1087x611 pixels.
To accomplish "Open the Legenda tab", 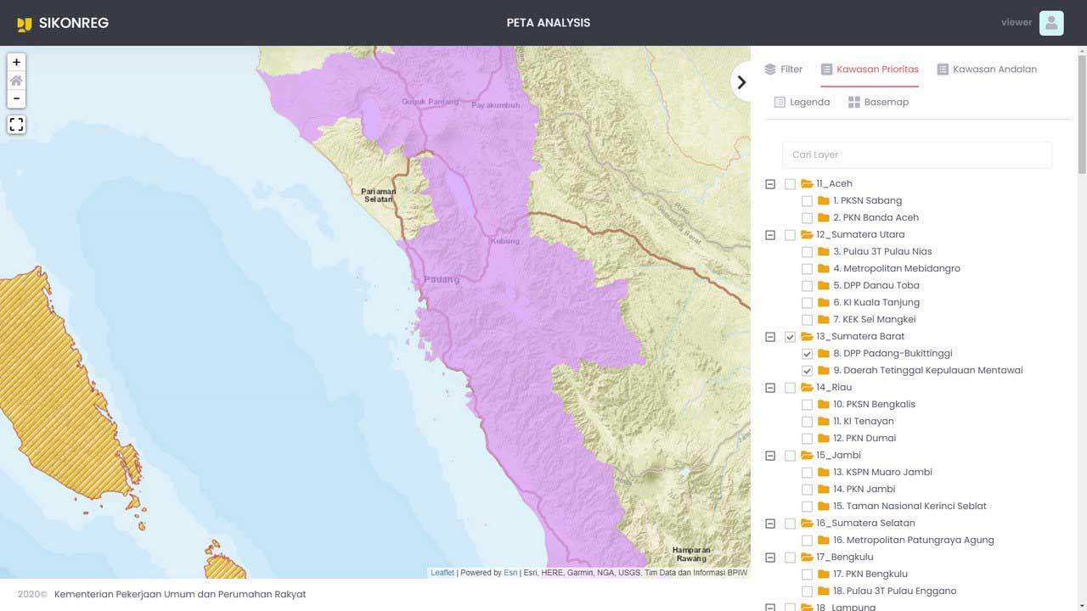I will click(802, 102).
